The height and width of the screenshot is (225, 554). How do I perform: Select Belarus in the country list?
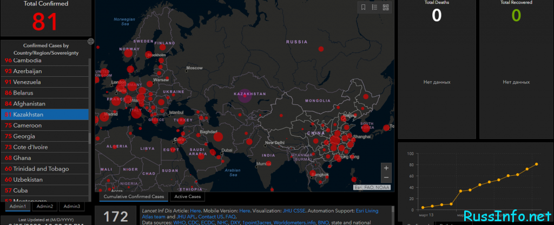tap(44, 93)
